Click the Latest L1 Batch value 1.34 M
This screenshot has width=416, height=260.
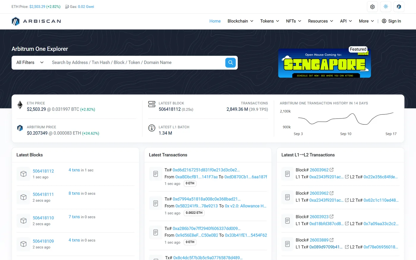coord(166,133)
